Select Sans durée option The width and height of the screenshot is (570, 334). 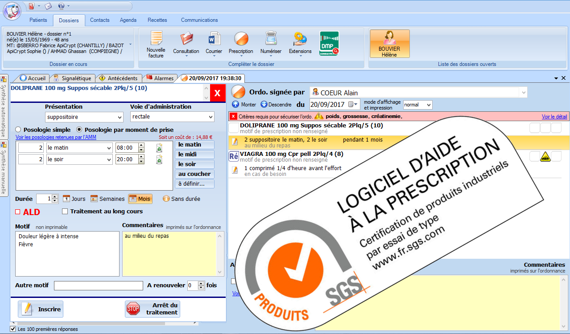point(182,199)
